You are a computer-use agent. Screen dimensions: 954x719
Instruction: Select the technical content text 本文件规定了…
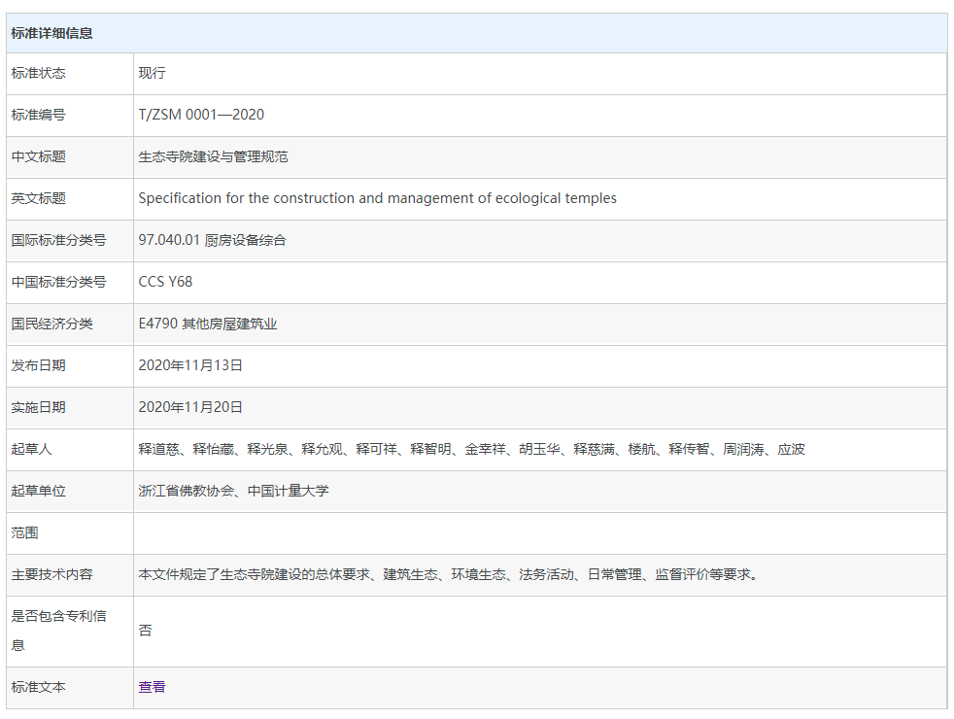[x=450, y=575]
